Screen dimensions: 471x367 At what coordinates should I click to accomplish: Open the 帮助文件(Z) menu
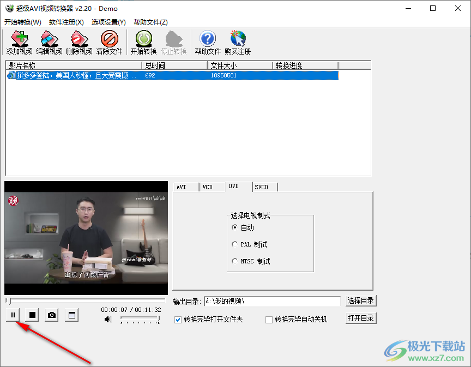coord(150,22)
